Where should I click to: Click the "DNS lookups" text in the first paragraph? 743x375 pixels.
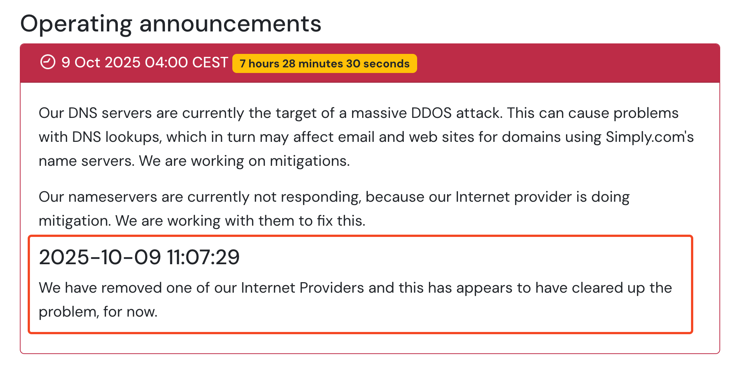pyautogui.click(x=116, y=137)
